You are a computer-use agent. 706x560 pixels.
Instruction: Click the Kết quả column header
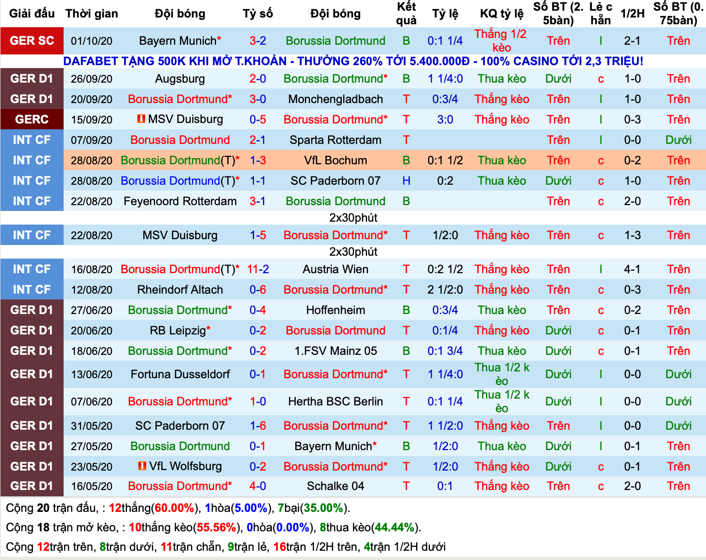point(406,14)
